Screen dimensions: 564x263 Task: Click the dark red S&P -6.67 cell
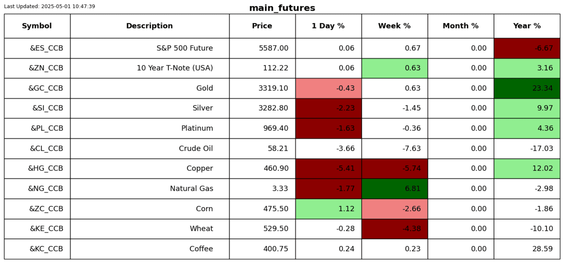[x=527, y=48]
